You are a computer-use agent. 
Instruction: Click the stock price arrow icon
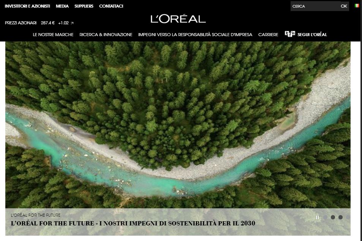[72, 23]
